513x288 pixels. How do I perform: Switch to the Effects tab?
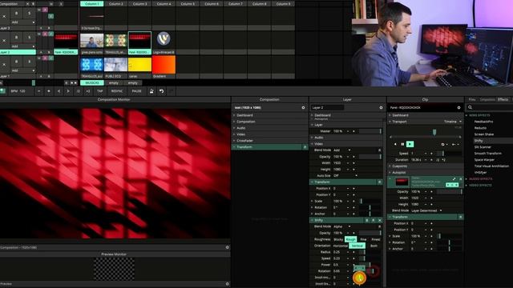[503, 99]
